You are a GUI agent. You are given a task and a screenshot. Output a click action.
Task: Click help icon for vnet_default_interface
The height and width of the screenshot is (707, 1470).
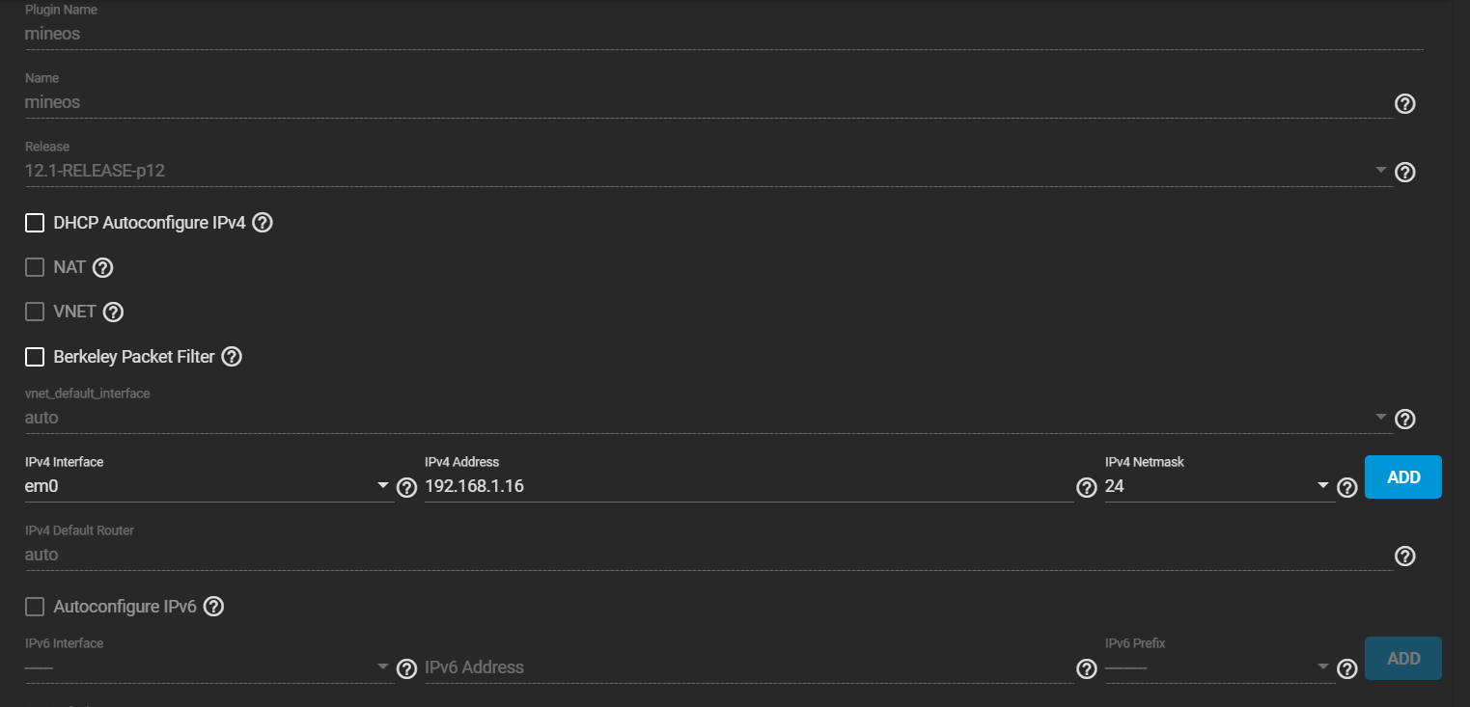click(x=1405, y=419)
